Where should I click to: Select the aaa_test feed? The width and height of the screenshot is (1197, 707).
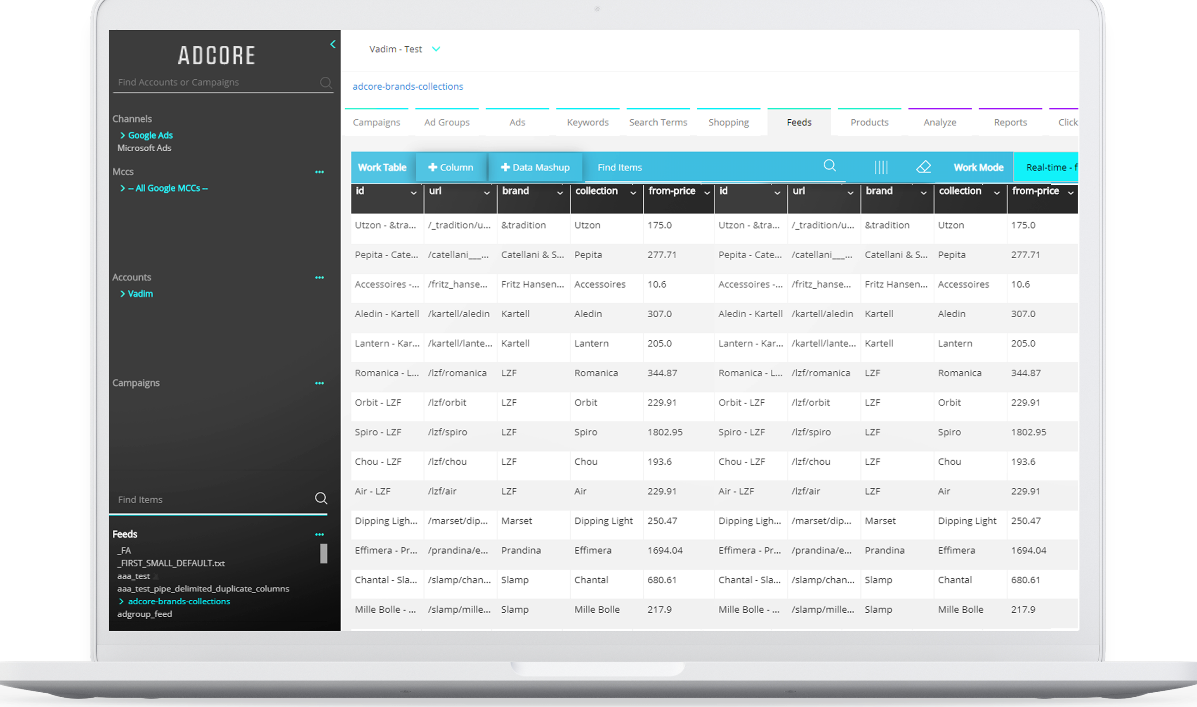click(133, 576)
